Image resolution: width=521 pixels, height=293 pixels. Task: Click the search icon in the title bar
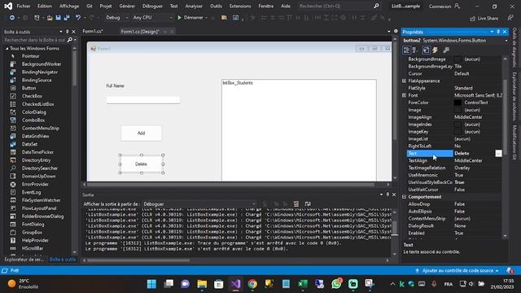click(x=376, y=6)
